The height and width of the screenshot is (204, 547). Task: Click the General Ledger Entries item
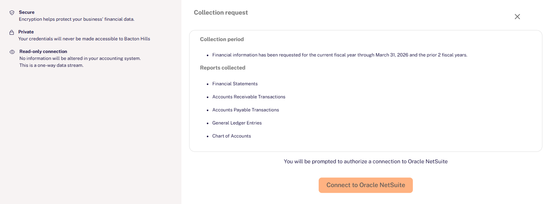(x=237, y=123)
